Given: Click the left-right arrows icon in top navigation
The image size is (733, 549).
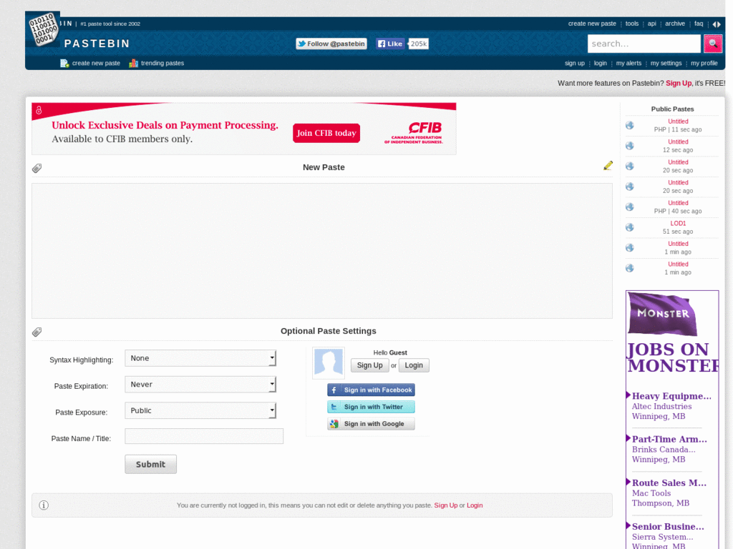Looking at the screenshot, I should click(x=716, y=24).
